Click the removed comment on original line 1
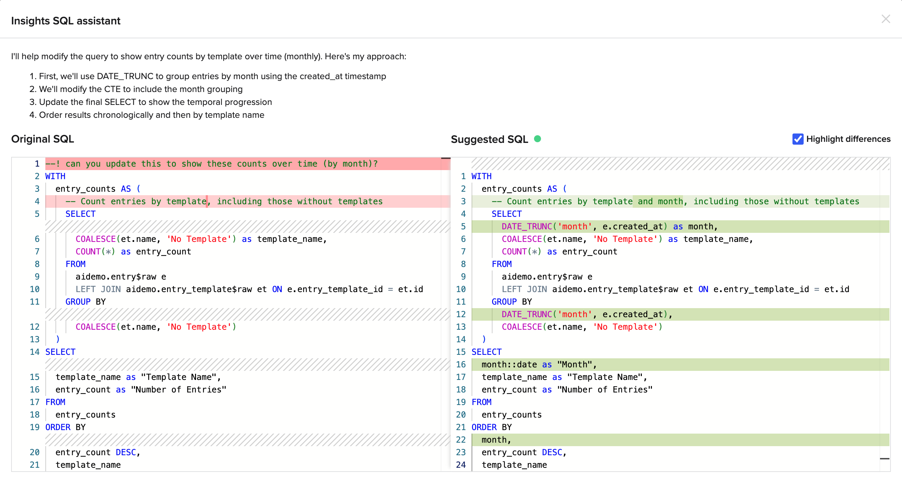Viewport: 902px width, 481px height. pyautogui.click(x=211, y=164)
